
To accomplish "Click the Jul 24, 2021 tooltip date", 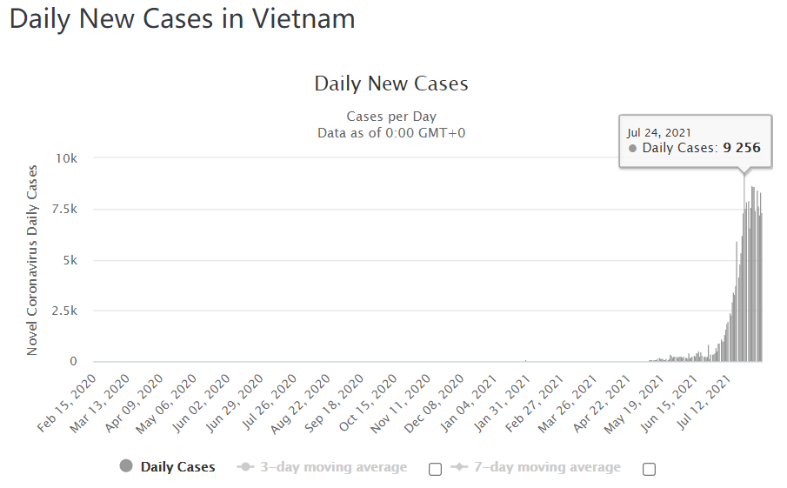I will point(659,132).
